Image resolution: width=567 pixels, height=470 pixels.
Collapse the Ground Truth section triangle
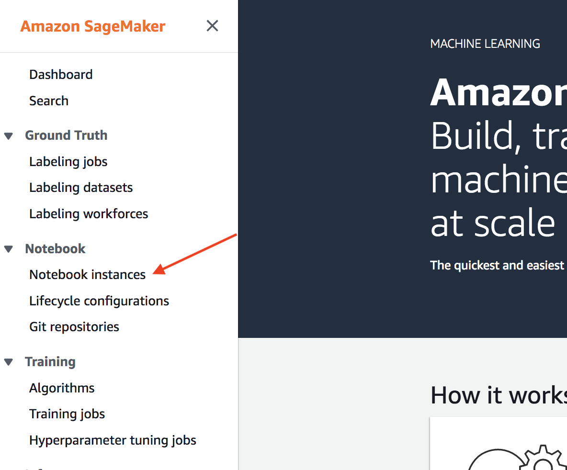pyautogui.click(x=9, y=136)
